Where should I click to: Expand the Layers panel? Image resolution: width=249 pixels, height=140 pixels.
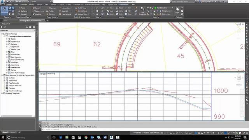(156, 17)
